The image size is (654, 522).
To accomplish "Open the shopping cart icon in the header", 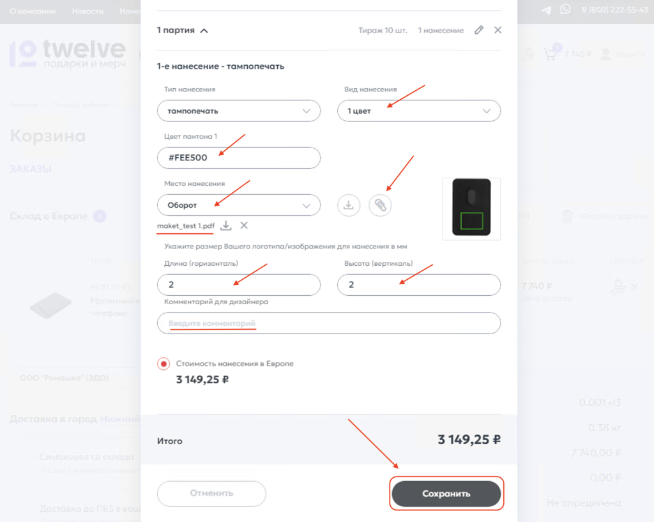I will click(x=551, y=54).
